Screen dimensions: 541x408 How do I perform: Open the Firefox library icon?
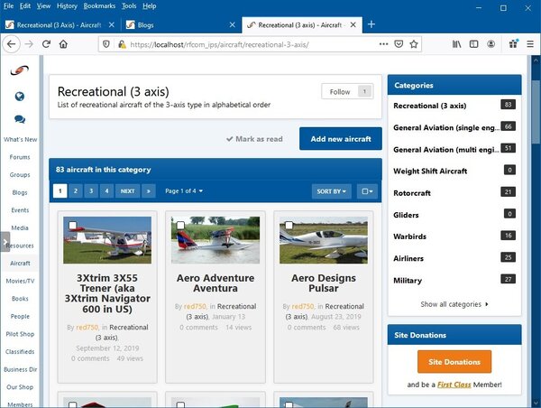pos(458,43)
